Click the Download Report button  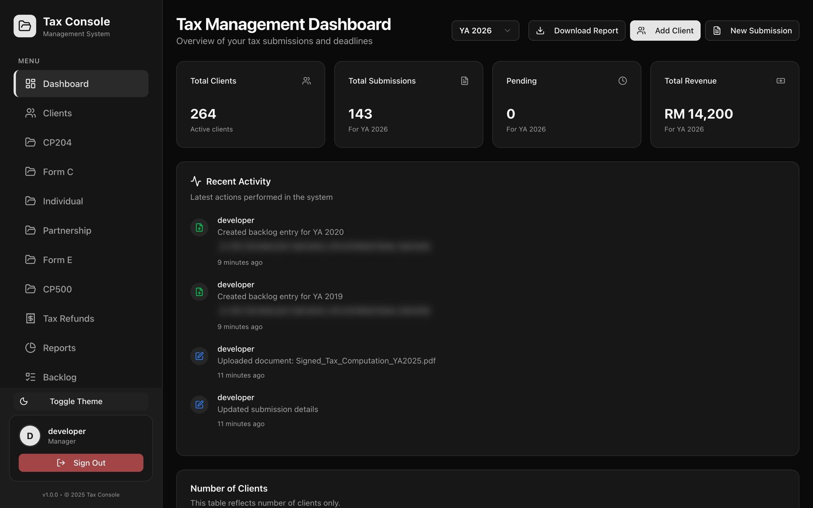tap(577, 31)
